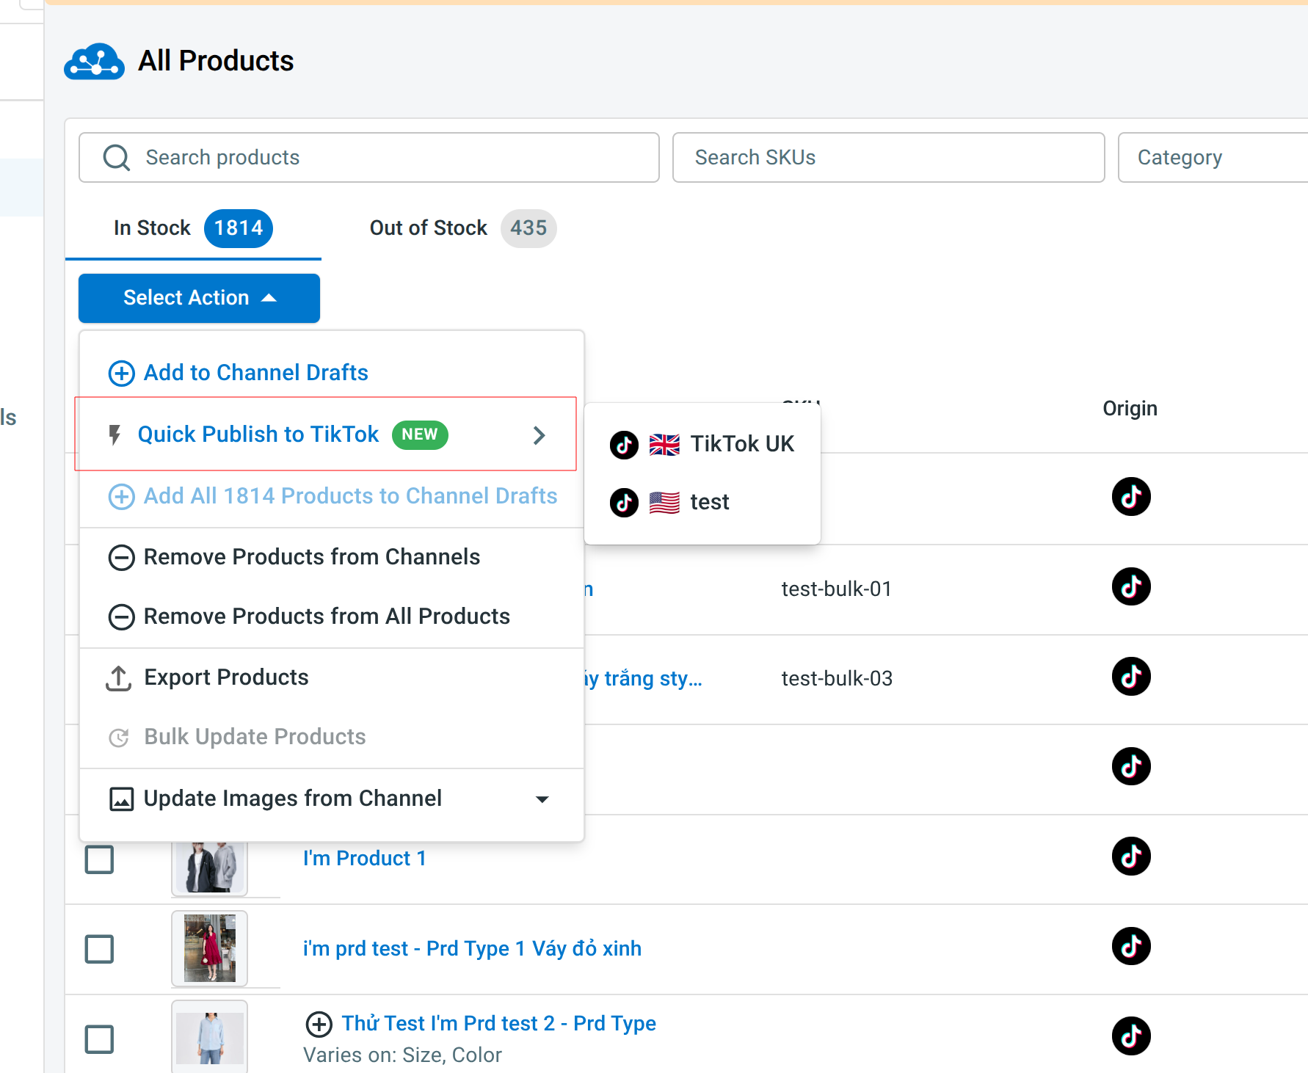Click the I'm Product 1 thumbnail

(209, 868)
